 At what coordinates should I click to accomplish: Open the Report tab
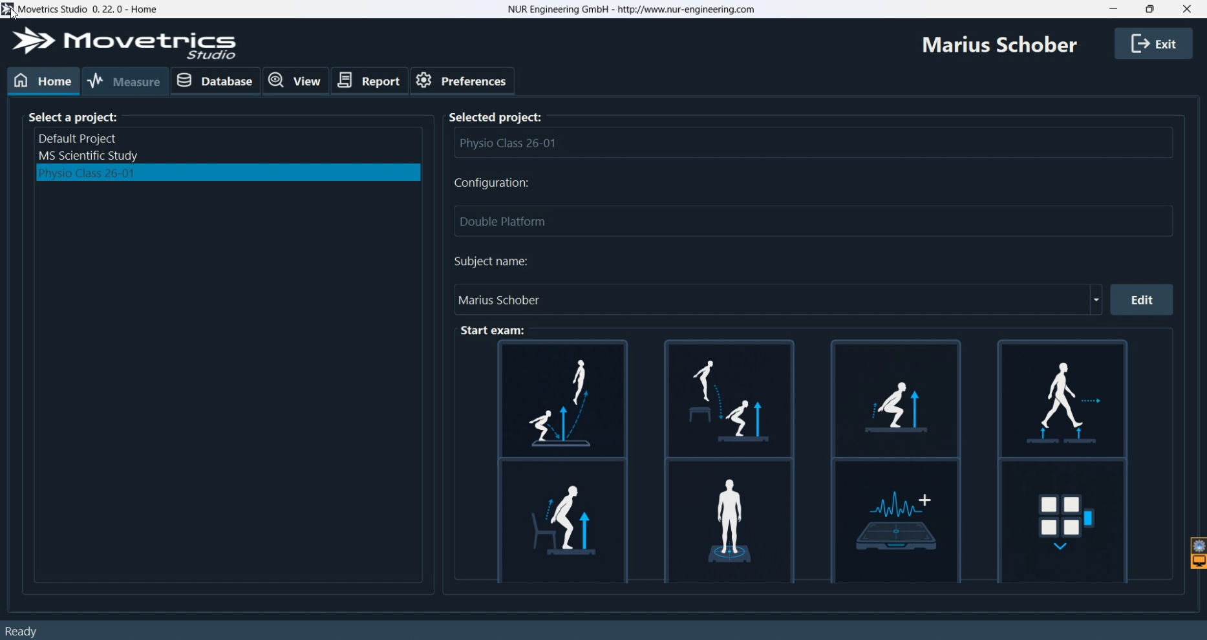[x=369, y=81]
